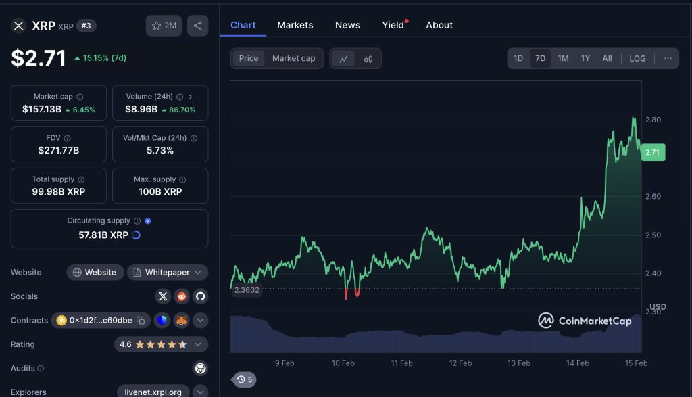Image resolution: width=692 pixels, height=397 pixels.
Task: Click the chart history button showing 5
Action: (244, 379)
